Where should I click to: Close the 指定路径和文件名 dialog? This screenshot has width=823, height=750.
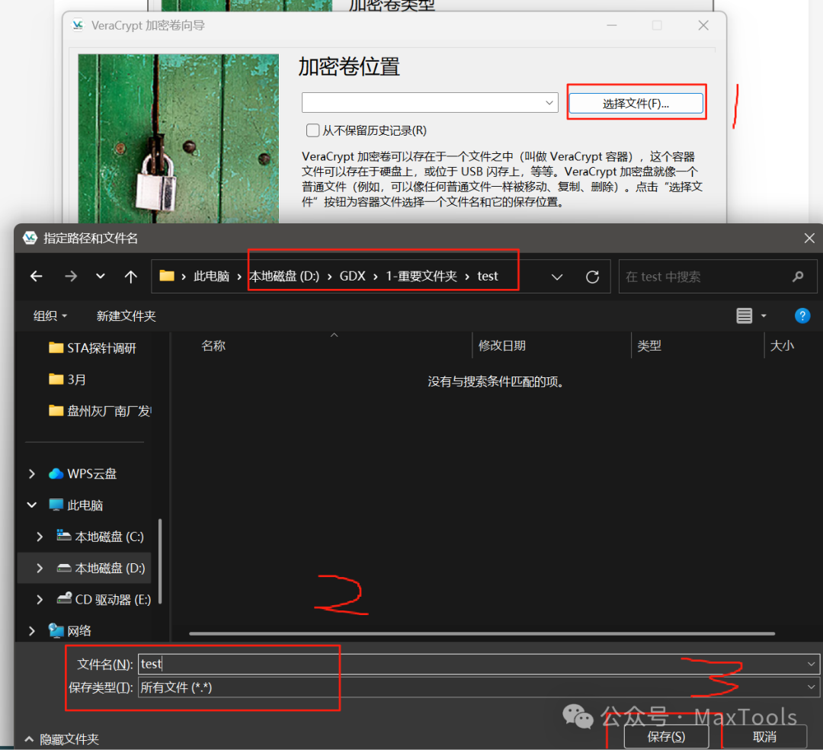click(x=809, y=239)
